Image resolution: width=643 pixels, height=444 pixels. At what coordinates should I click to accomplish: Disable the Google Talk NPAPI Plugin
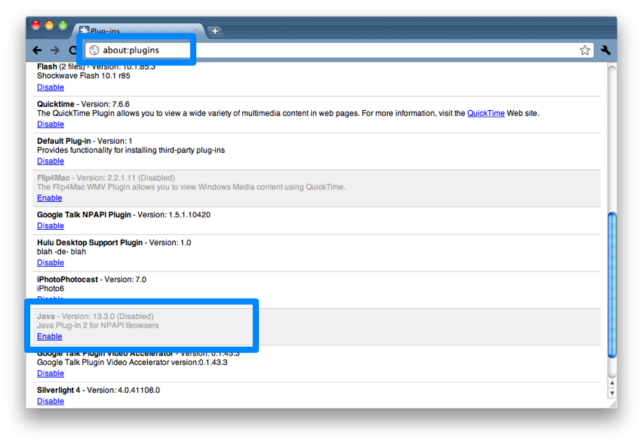coord(51,225)
